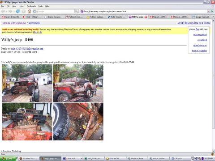
Task: Click the 'Willy's jeep - $400' heading
Action: pos(17,40)
